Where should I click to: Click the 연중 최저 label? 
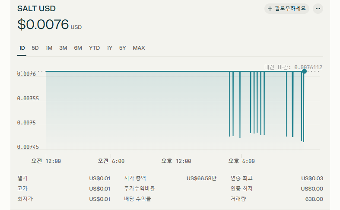click(x=241, y=188)
